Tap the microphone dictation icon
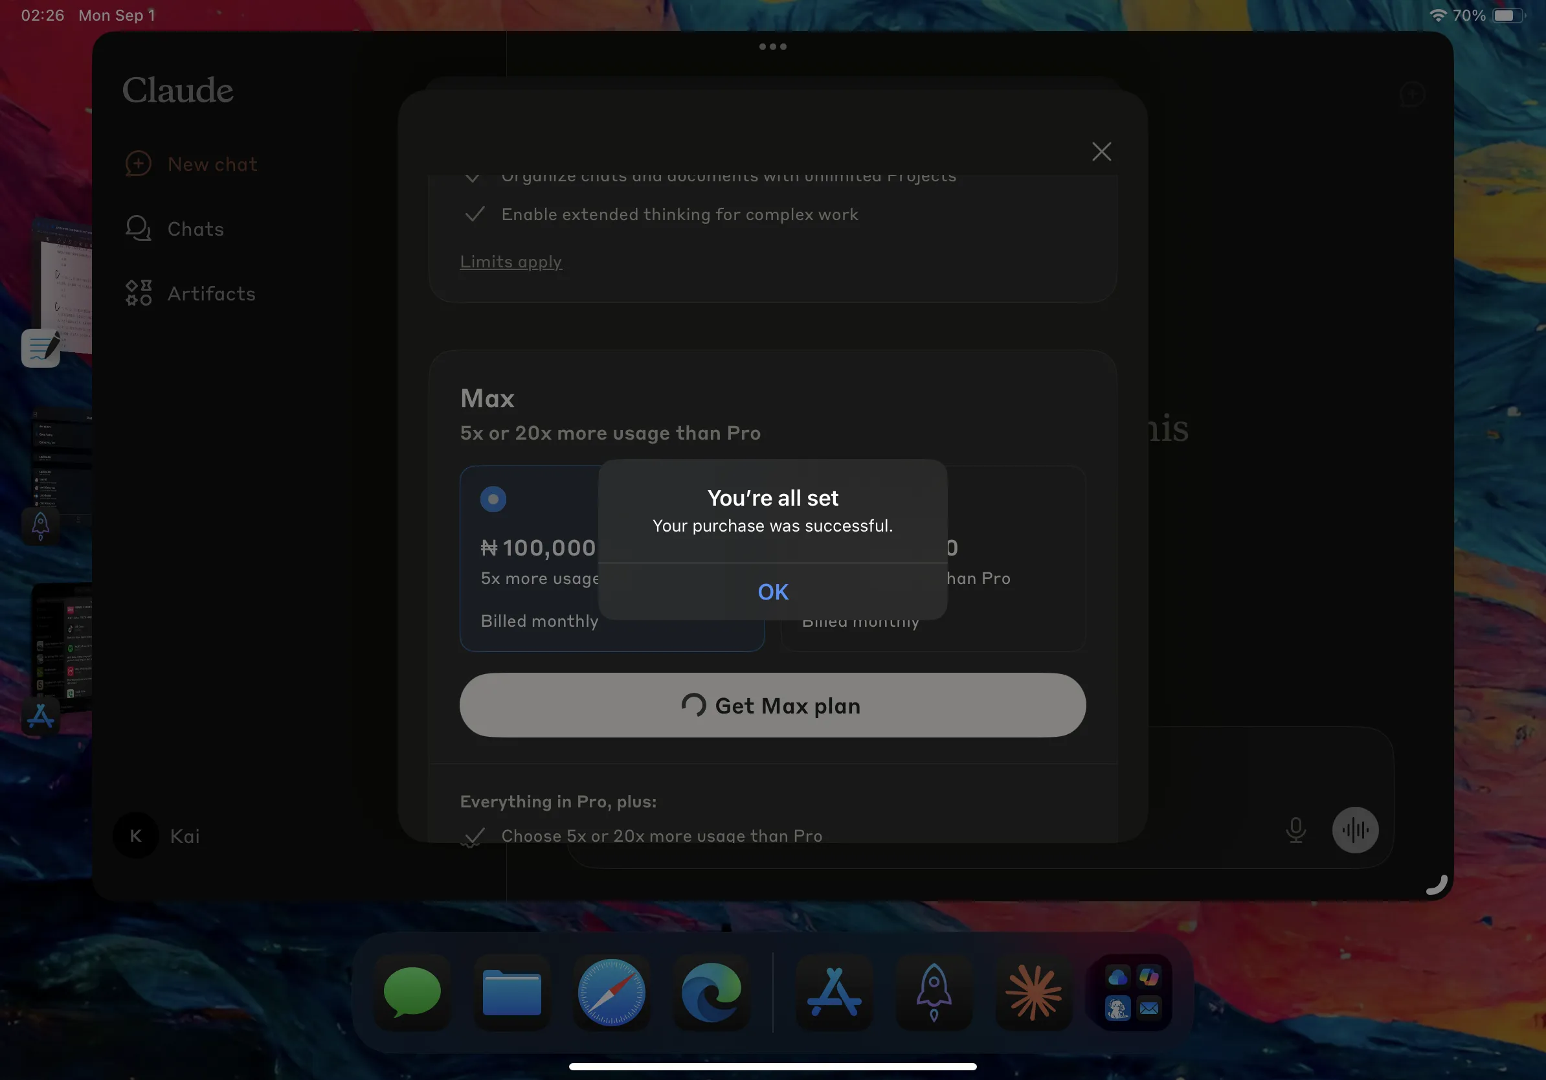 [x=1295, y=829]
